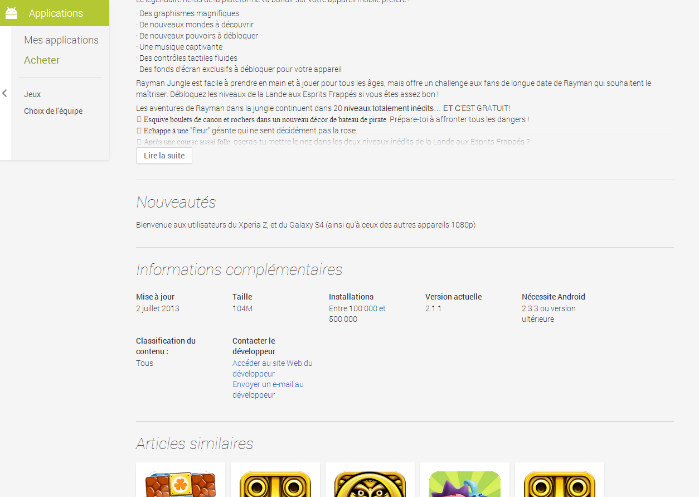Viewport: 699px width, 497px height.
Task: Click the Articles similaires heading
Action: coord(195,443)
